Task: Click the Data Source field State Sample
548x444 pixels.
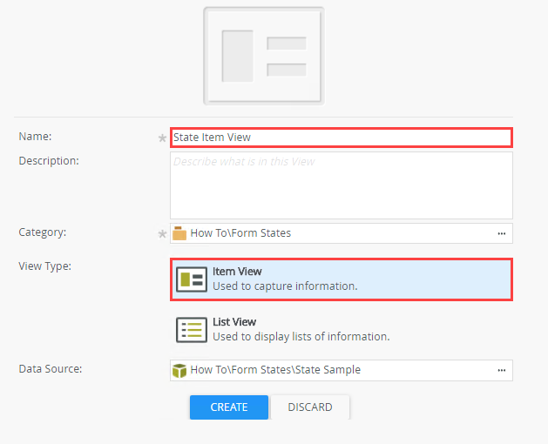Action: (342, 370)
